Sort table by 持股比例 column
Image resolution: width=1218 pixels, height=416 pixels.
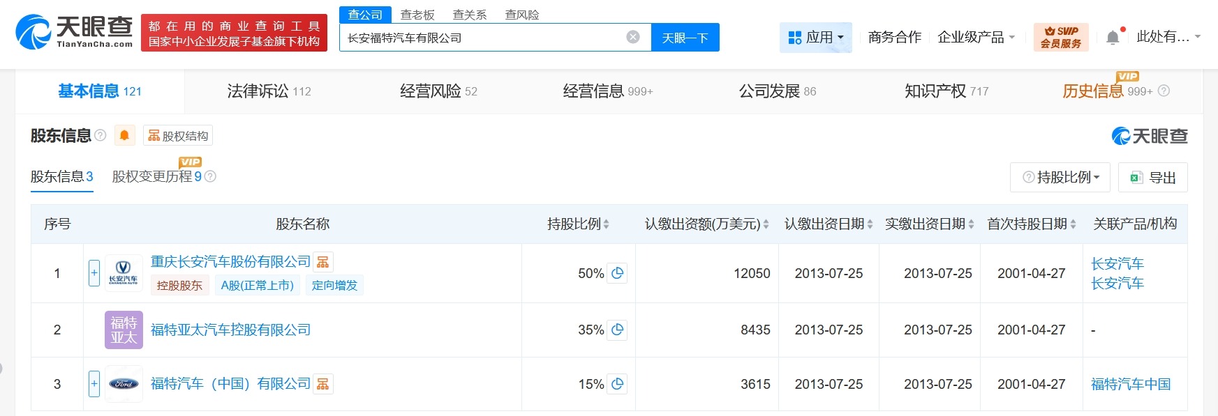pos(578,224)
